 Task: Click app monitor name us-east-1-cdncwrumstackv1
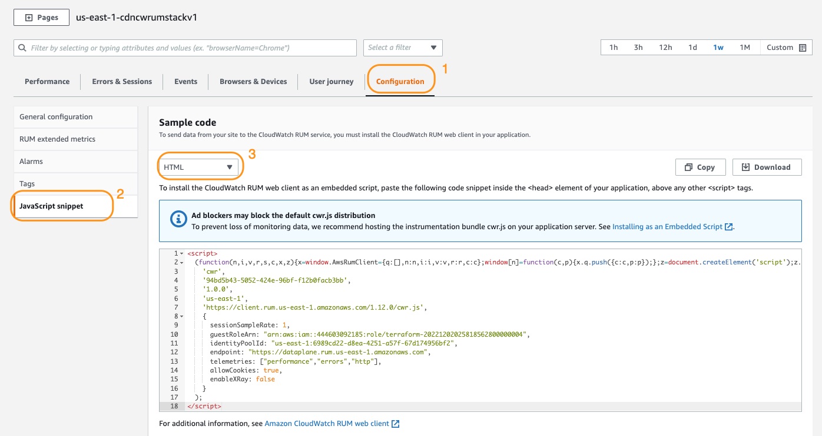click(137, 18)
